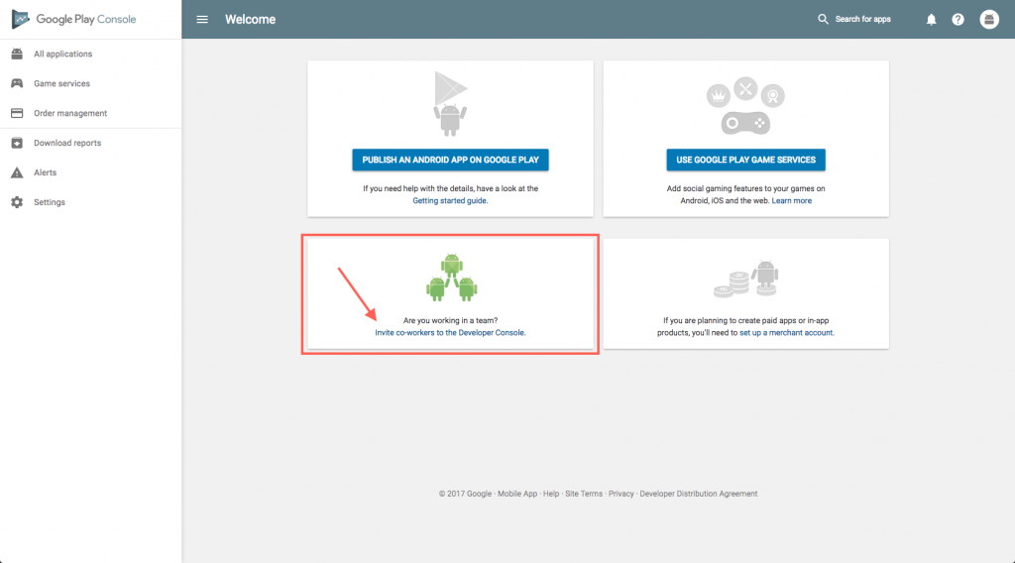Focus the Search for apps field
This screenshot has height=563, width=1015.
click(862, 20)
